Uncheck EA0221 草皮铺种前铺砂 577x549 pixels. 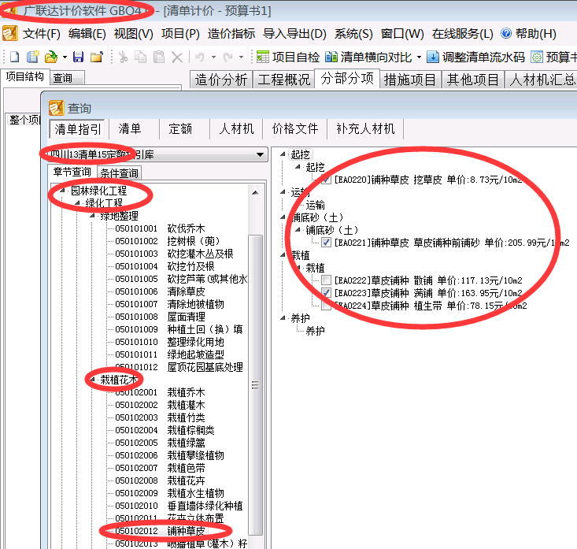(326, 243)
